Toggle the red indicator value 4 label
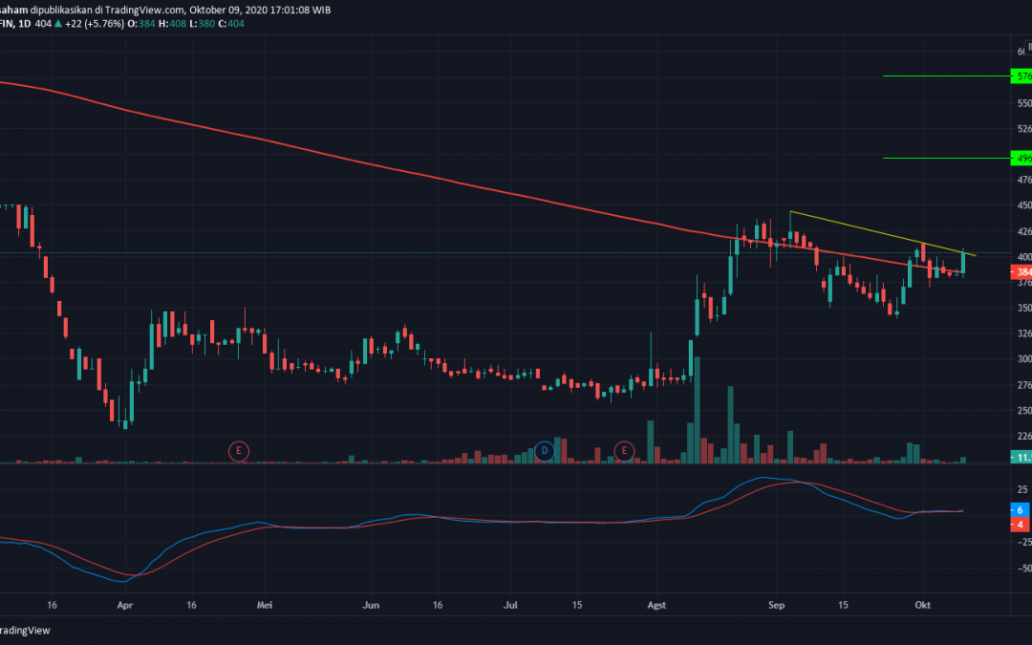The height and width of the screenshot is (645, 1032). [1019, 525]
